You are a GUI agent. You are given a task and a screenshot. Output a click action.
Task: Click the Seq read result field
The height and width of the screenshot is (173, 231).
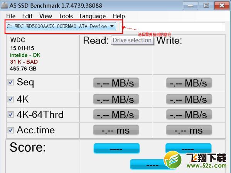pos(116,83)
